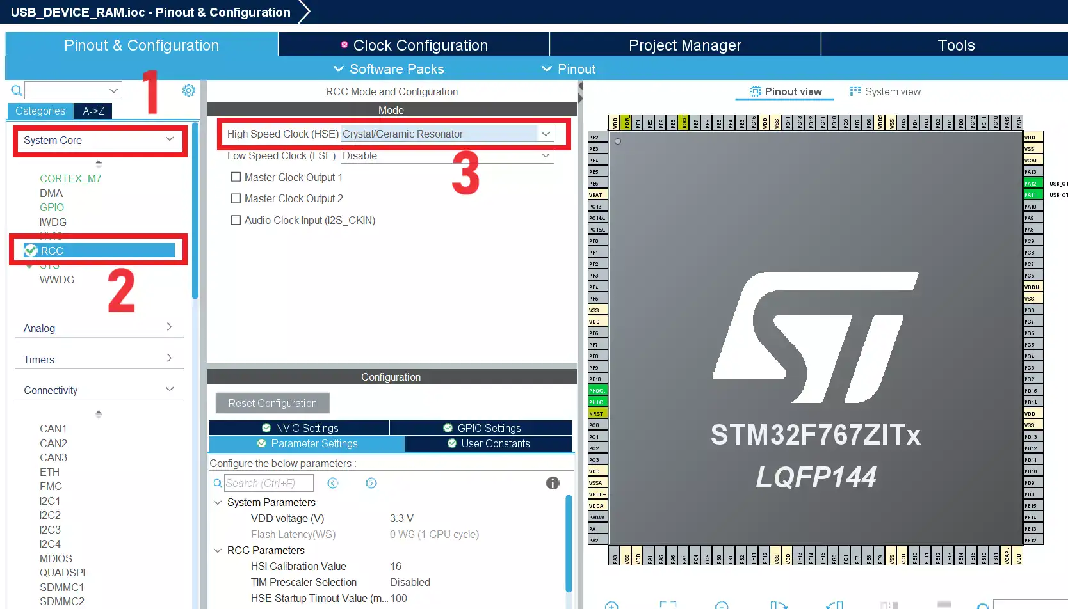Click the parameter list vertical scrollbar

569,544
